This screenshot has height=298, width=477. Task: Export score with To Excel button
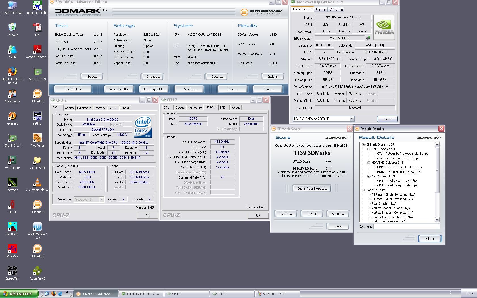point(312,214)
